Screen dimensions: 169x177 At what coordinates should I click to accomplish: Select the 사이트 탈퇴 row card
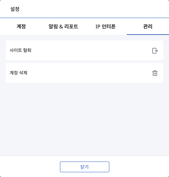coord(84,50)
